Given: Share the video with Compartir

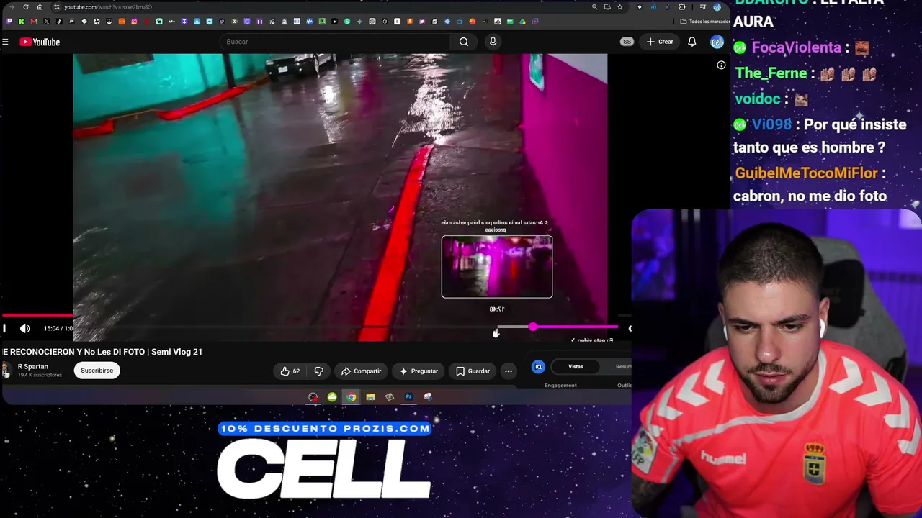Looking at the screenshot, I should click(x=361, y=371).
